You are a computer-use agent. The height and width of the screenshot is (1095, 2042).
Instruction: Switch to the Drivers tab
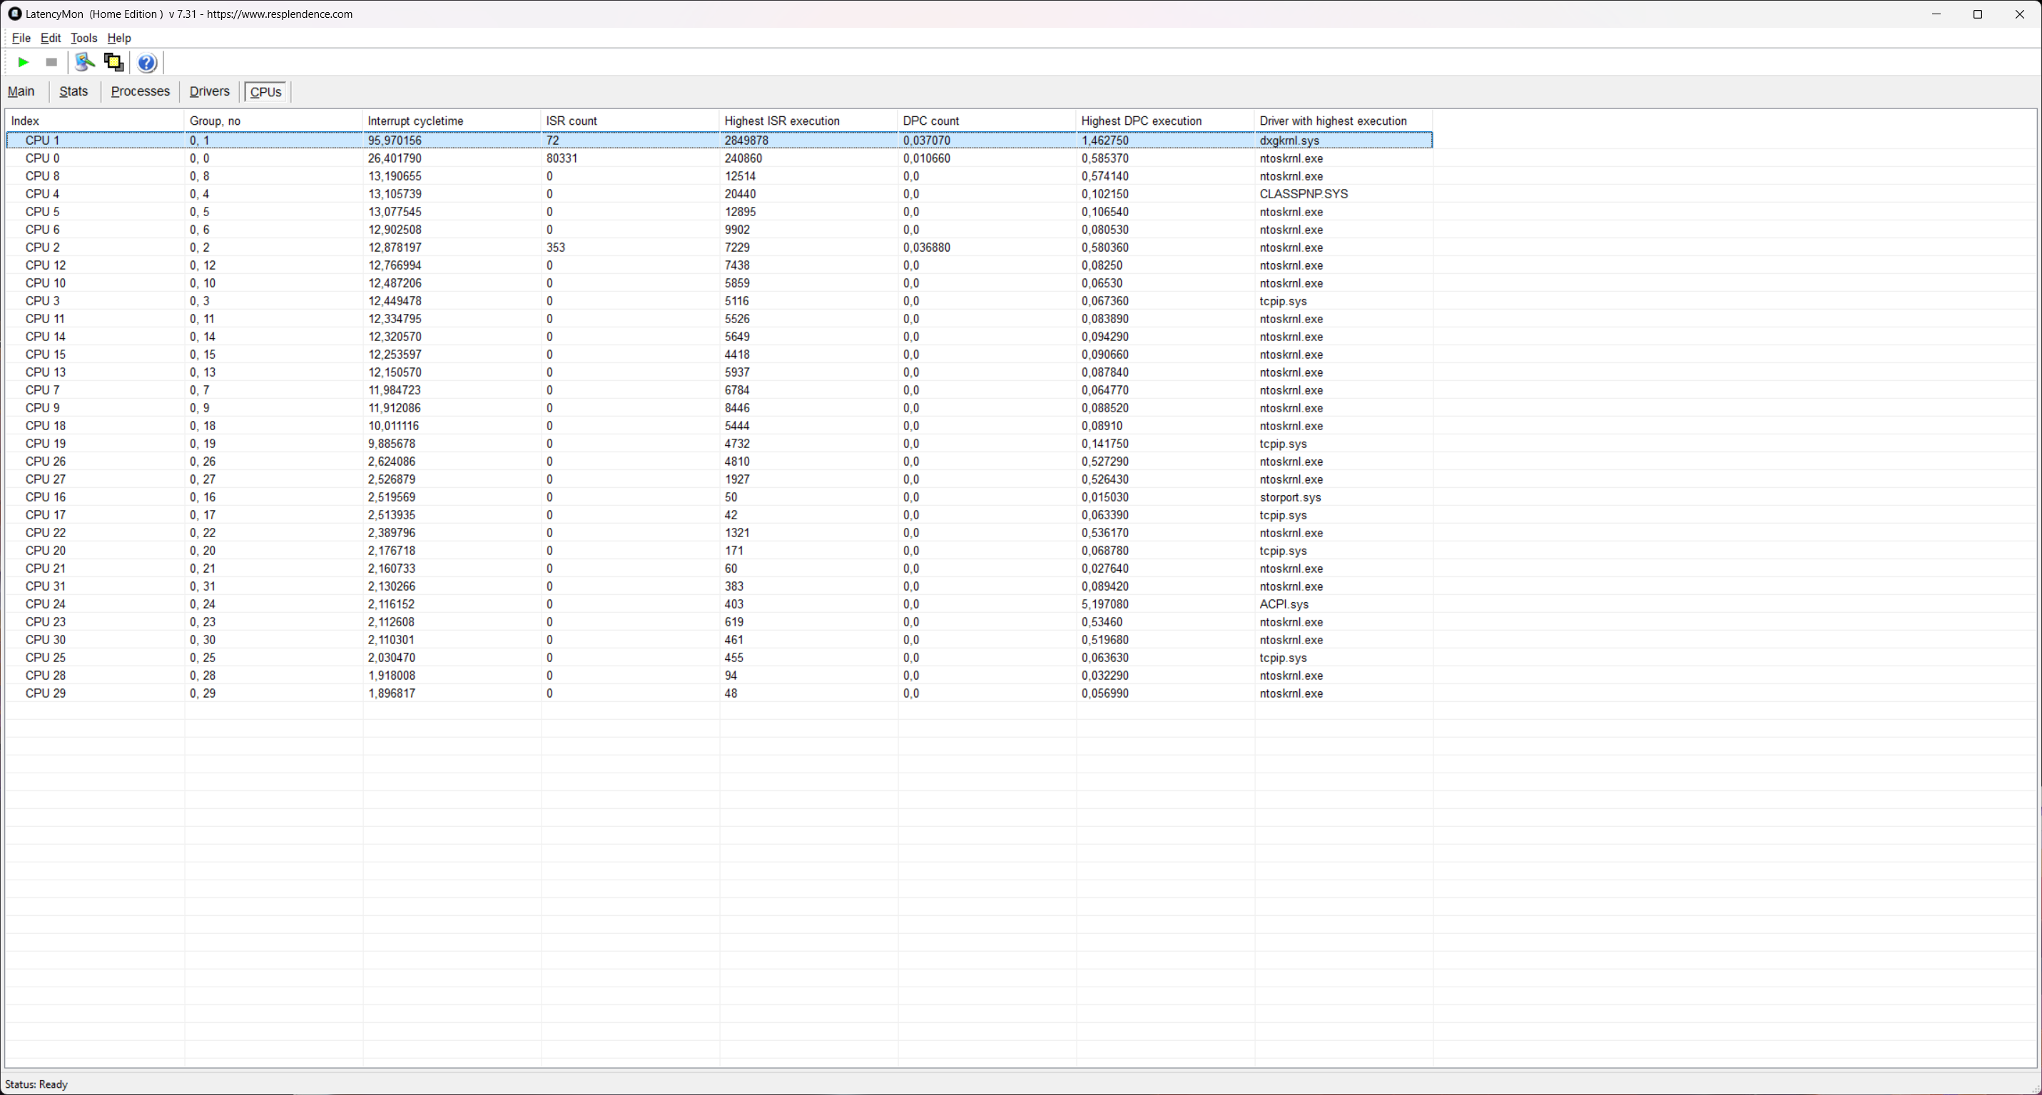click(x=209, y=91)
